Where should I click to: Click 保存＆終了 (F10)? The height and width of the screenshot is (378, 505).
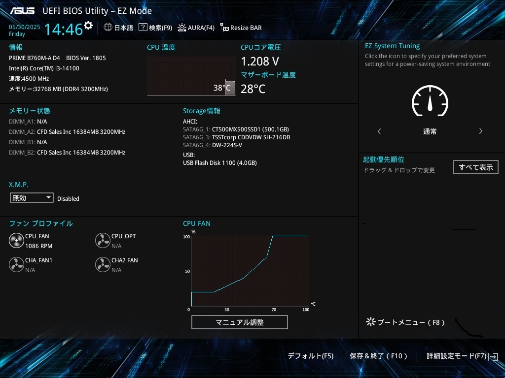[x=378, y=356]
